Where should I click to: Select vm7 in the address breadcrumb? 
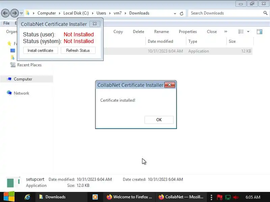pos(117,13)
